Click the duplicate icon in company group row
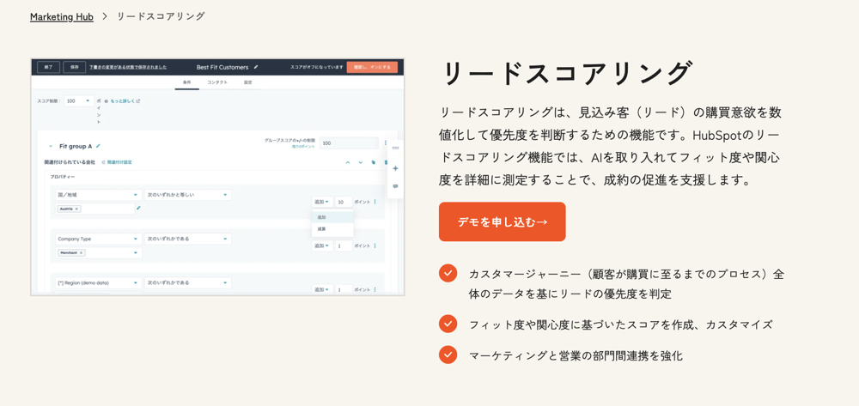Screen dimensions: 859x406 coord(373,162)
